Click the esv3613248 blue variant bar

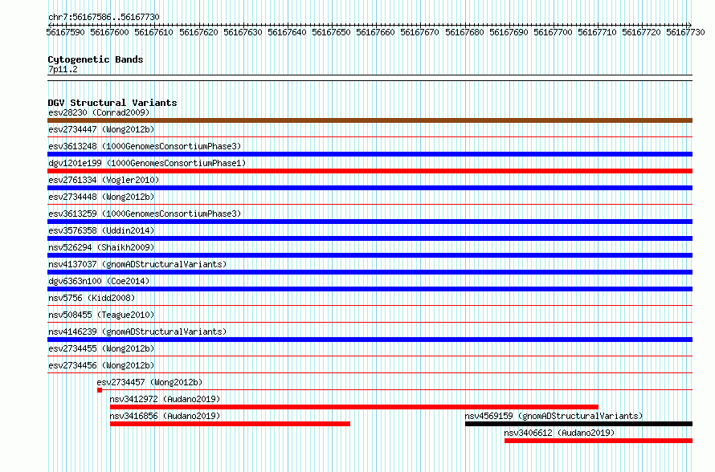click(x=370, y=154)
